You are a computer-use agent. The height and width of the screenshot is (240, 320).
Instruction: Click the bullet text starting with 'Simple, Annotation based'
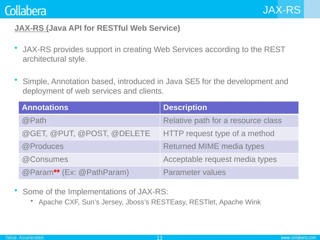click(x=155, y=86)
